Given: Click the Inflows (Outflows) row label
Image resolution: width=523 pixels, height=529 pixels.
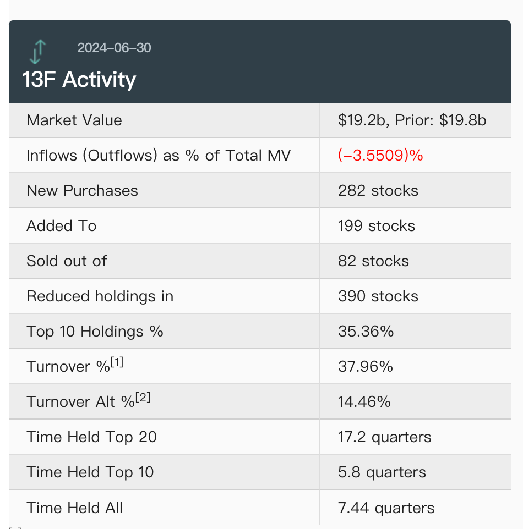Looking at the screenshot, I should pos(159,156).
